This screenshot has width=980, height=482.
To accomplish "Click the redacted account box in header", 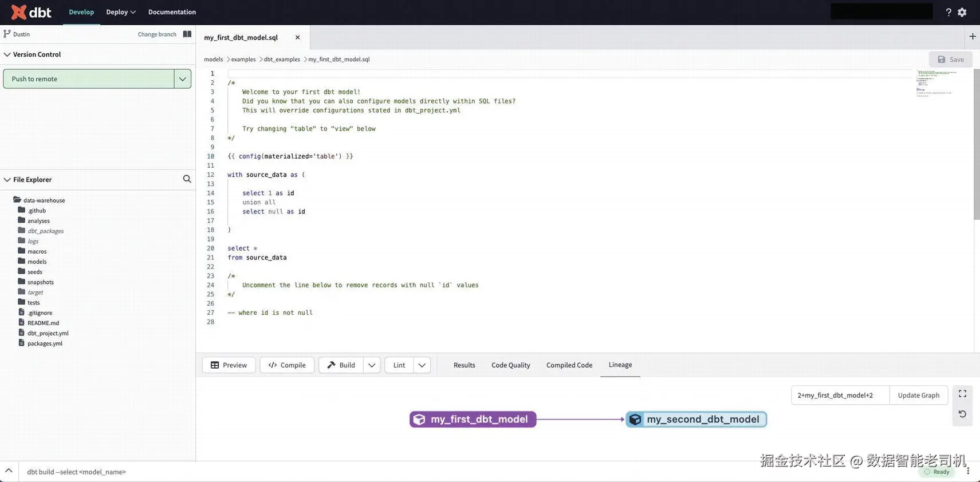I will click(x=881, y=11).
